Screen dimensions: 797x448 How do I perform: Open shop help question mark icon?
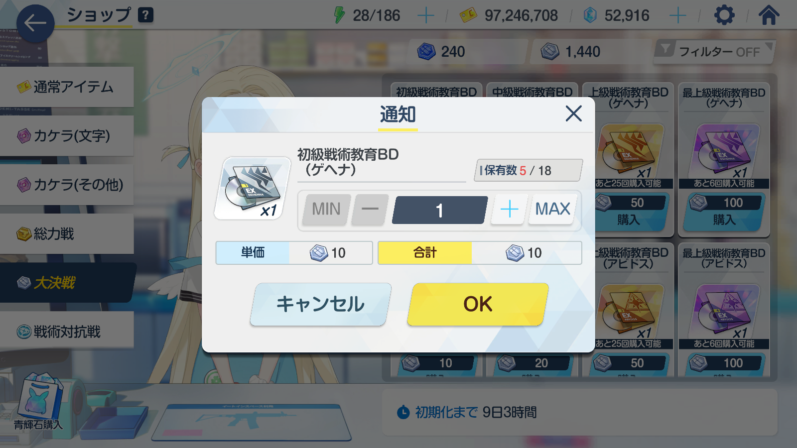click(x=145, y=15)
